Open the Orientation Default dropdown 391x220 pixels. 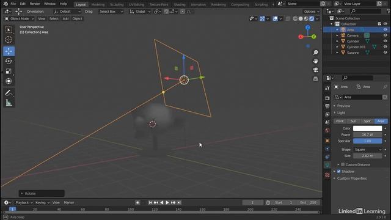(x=67, y=12)
